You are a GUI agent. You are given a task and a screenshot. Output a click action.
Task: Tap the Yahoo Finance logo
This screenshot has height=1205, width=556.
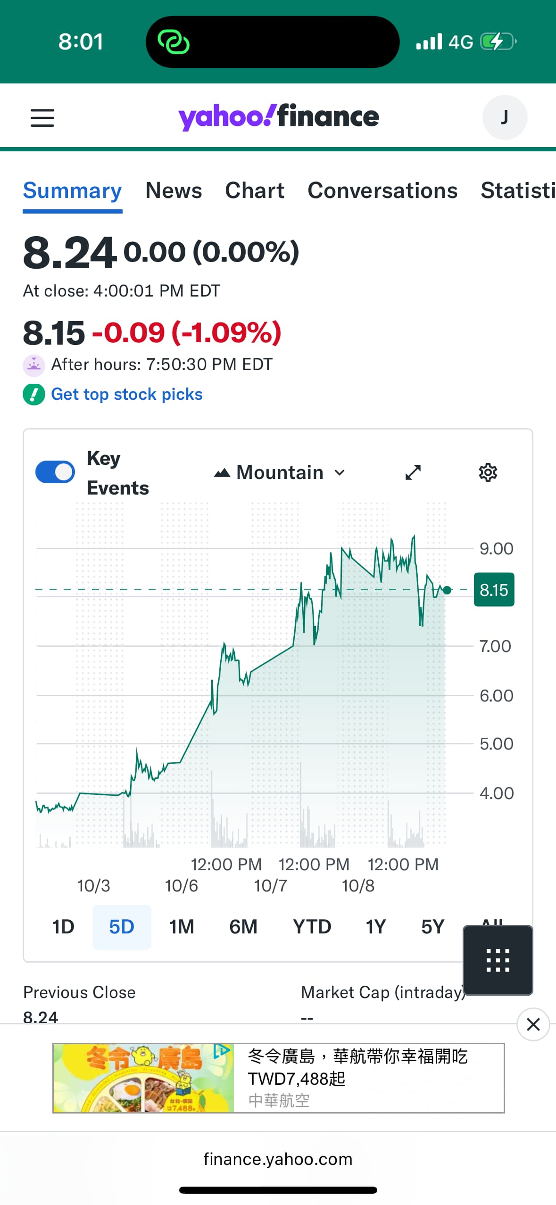coord(278,117)
